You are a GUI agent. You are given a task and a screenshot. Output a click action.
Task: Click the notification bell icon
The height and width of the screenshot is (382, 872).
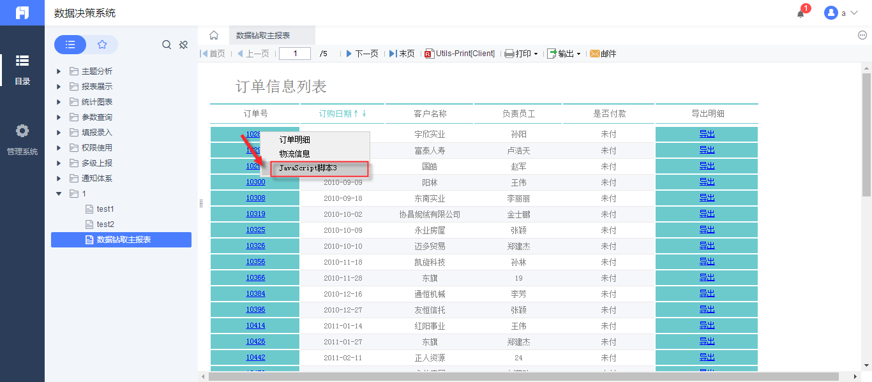click(801, 13)
